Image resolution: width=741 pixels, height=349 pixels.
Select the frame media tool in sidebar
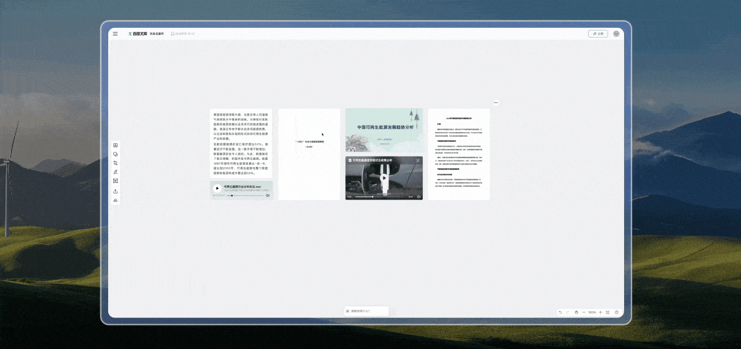(115, 181)
